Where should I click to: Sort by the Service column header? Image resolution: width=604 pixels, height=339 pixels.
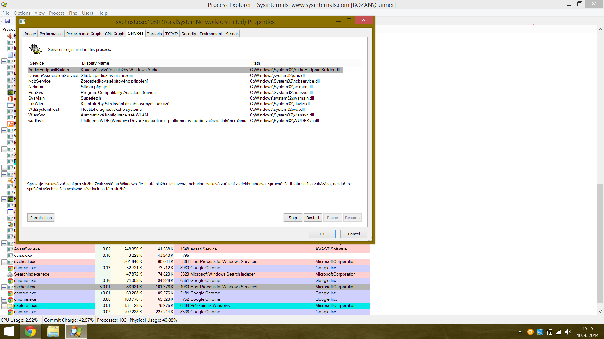[x=53, y=63]
